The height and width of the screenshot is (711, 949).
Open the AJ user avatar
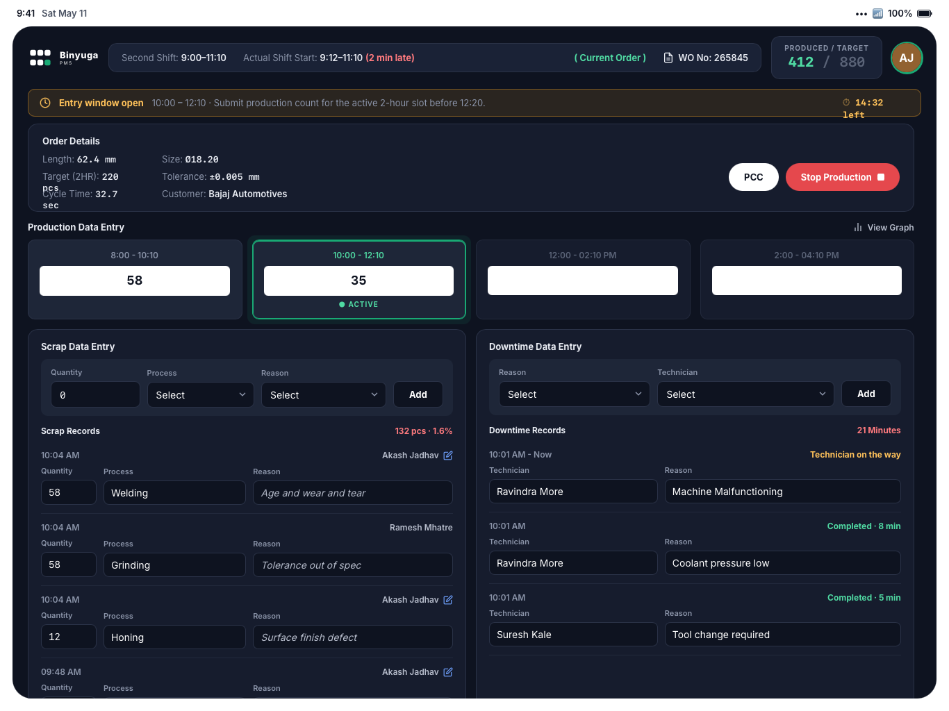tap(907, 58)
